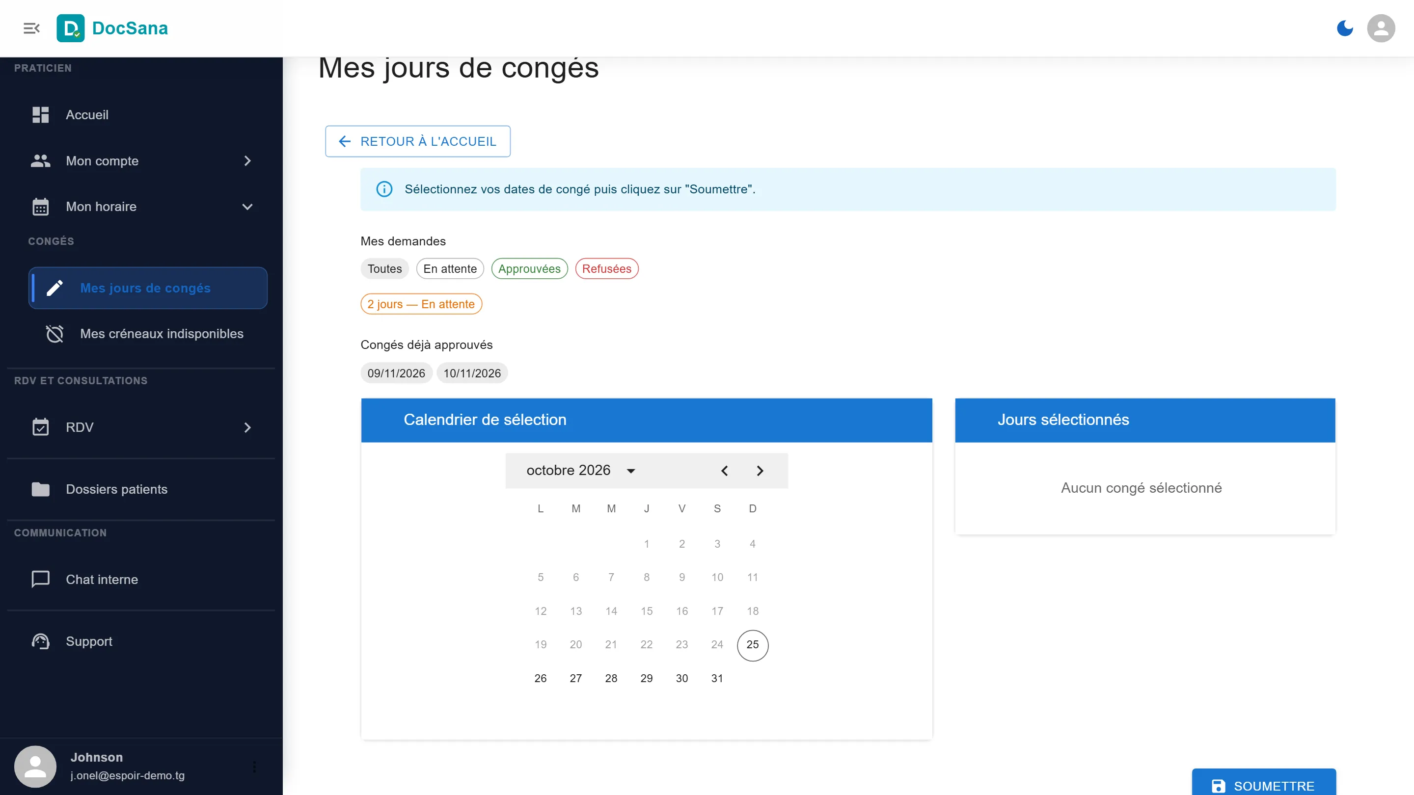
Task: Select October 25 in the calendar
Action: click(753, 645)
